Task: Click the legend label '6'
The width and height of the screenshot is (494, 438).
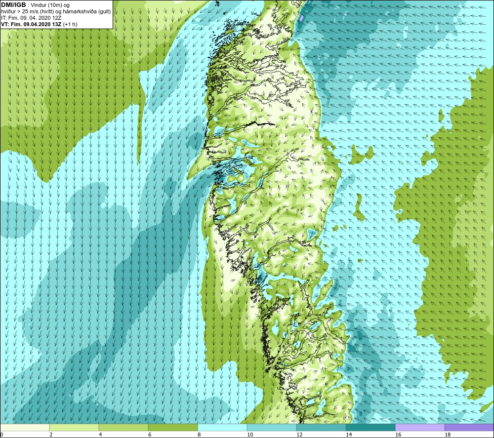Action: (x=150, y=435)
